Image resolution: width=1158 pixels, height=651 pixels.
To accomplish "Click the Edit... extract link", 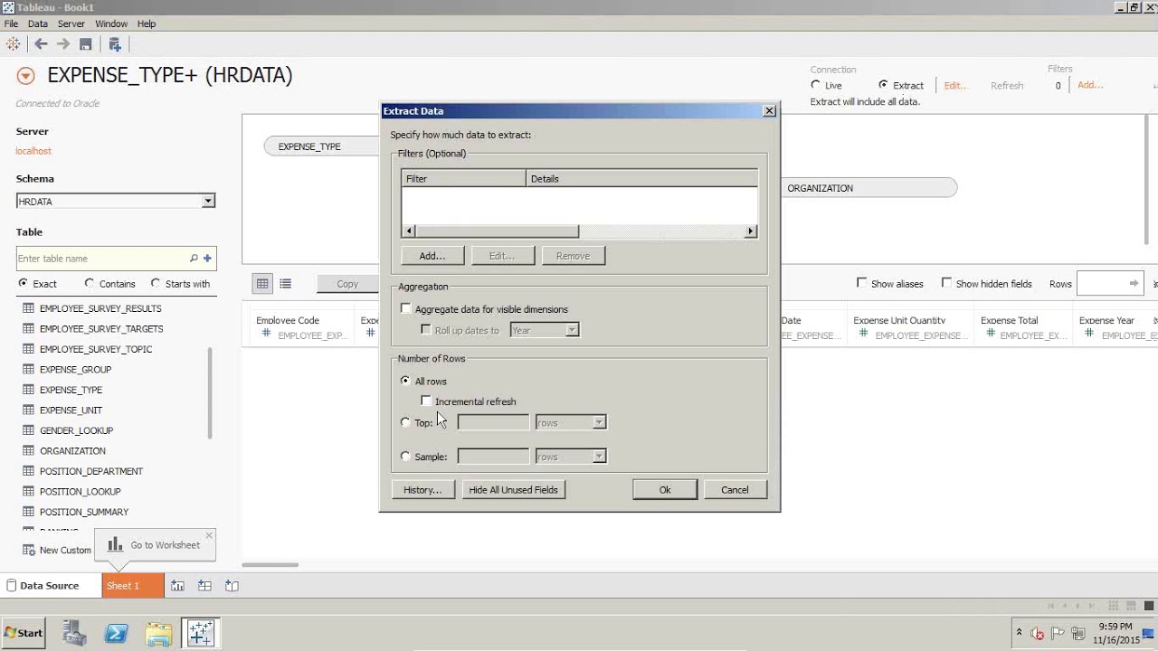I will click(x=955, y=85).
